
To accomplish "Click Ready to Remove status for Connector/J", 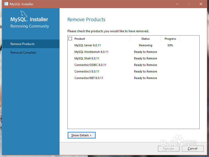I will pyautogui.click(x=146, y=71).
